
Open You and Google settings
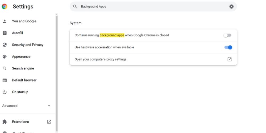click(x=24, y=21)
